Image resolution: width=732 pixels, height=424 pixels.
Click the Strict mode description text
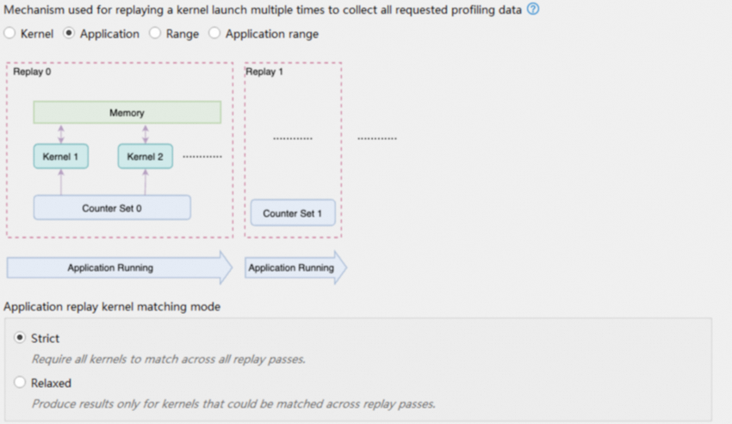(x=167, y=359)
